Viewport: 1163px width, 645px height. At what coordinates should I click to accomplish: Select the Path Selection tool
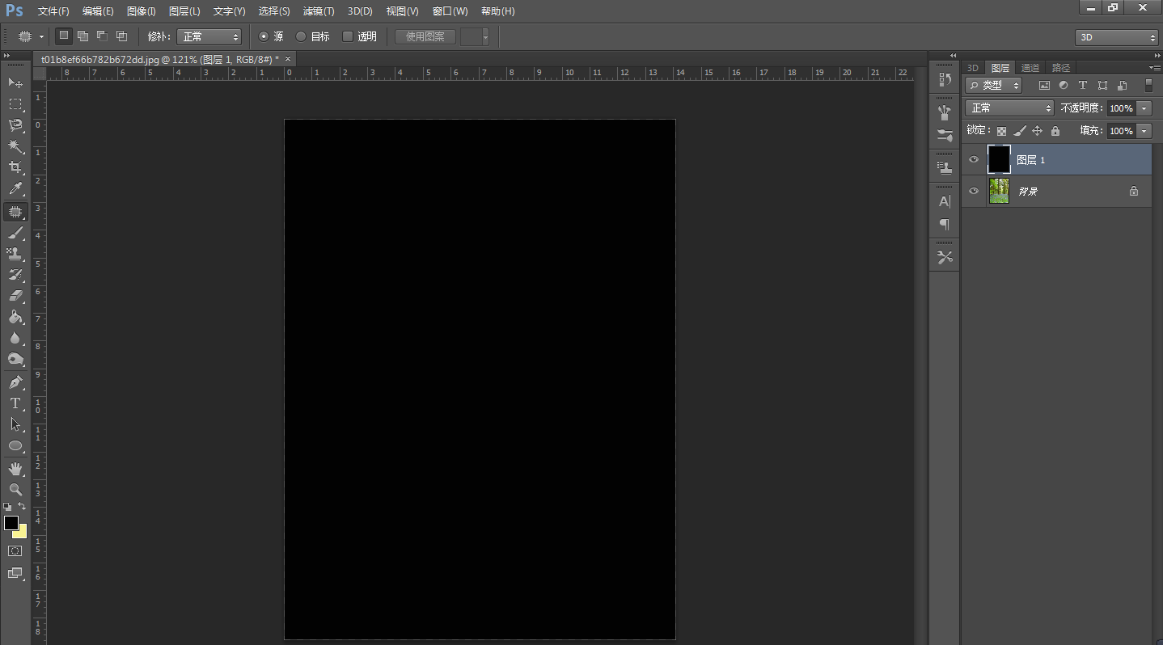click(x=15, y=424)
